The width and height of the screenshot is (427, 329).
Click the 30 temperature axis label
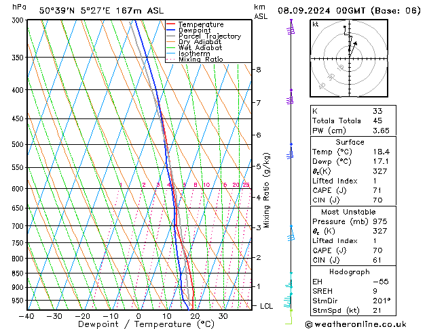[x=223, y=316]
